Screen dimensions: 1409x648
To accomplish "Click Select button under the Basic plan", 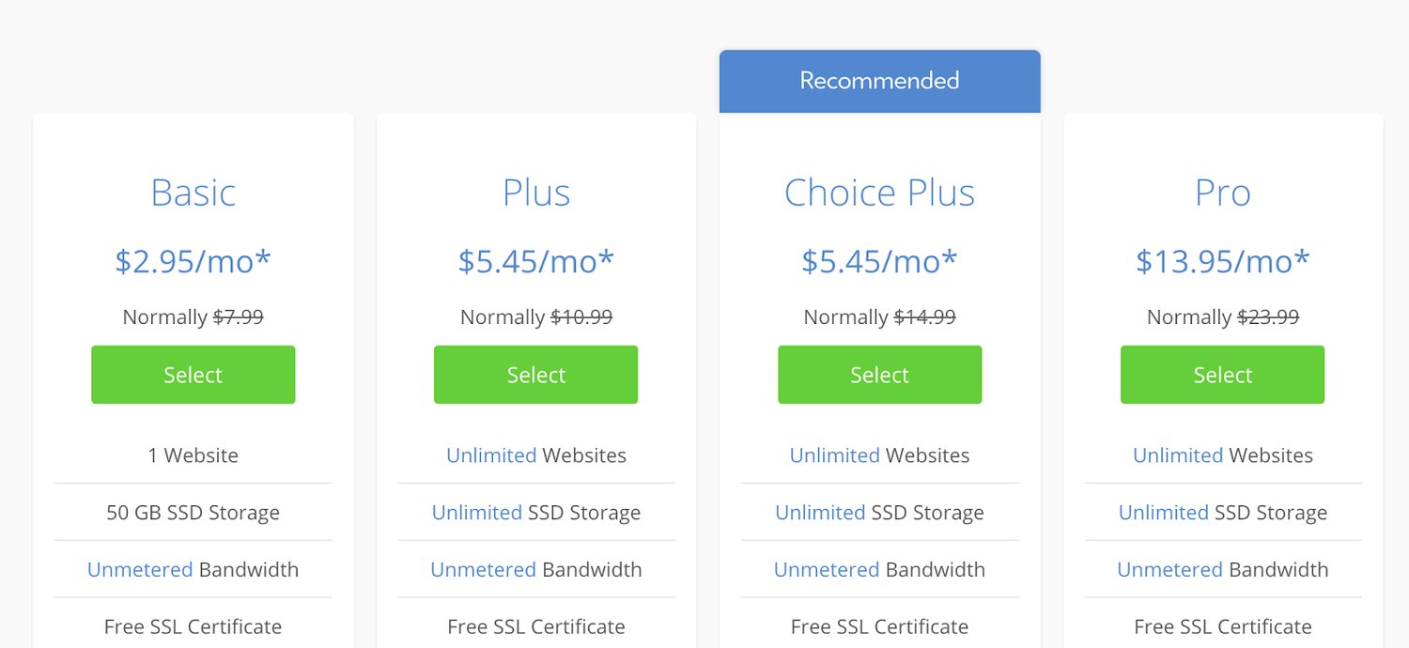I will 193,375.
